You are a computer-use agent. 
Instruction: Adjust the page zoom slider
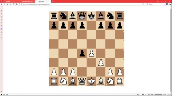point(156,94)
